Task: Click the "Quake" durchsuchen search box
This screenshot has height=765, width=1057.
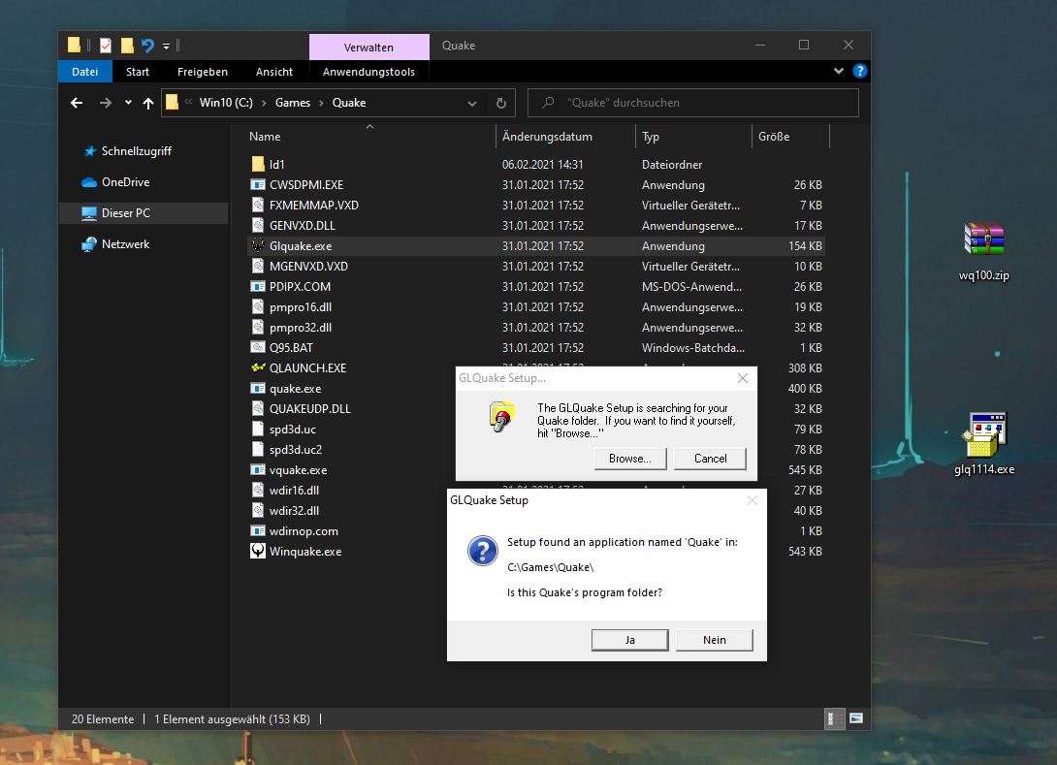Action: coord(693,103)
